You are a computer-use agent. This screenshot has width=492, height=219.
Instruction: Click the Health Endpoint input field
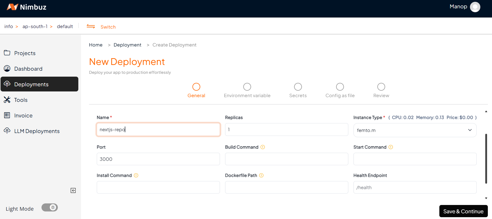point(415,187)
